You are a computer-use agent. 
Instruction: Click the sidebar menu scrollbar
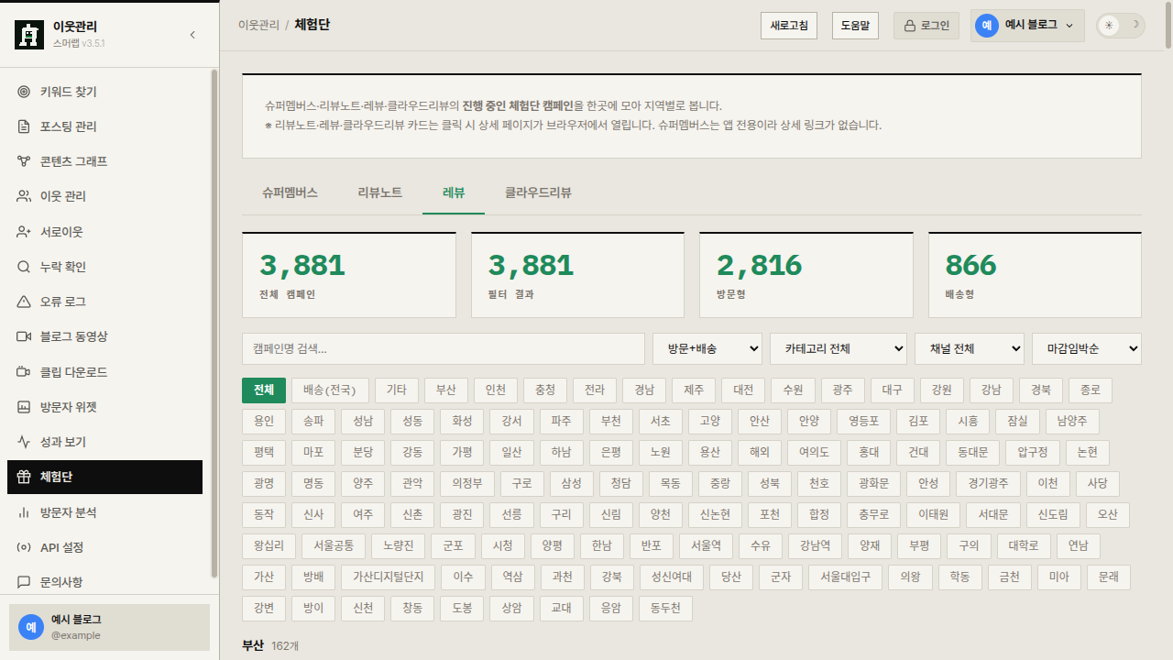point(214,323)
